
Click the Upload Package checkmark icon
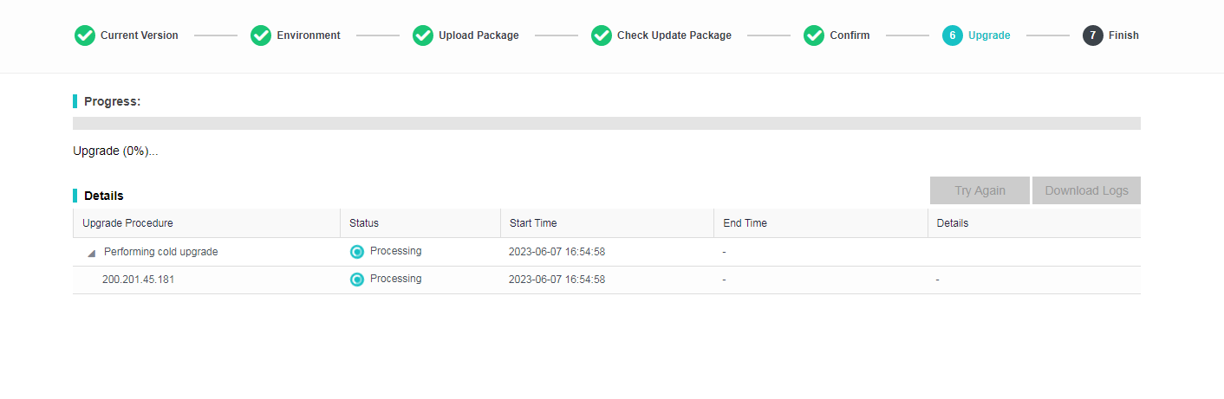423,35
